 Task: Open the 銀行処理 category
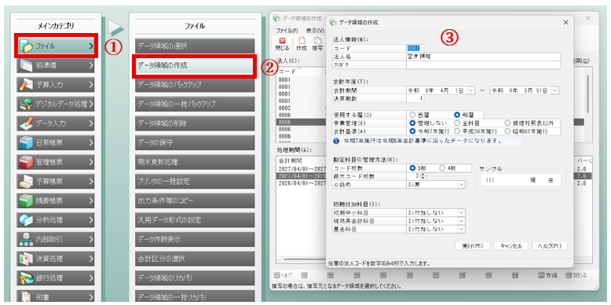click(x=56, y=278)
